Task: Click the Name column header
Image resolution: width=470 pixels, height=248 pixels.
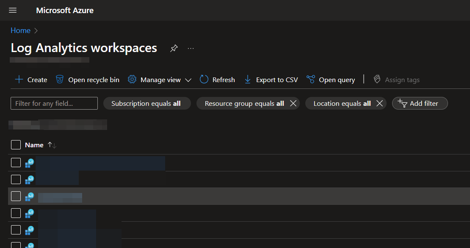Action: click(x=34, y=145)
